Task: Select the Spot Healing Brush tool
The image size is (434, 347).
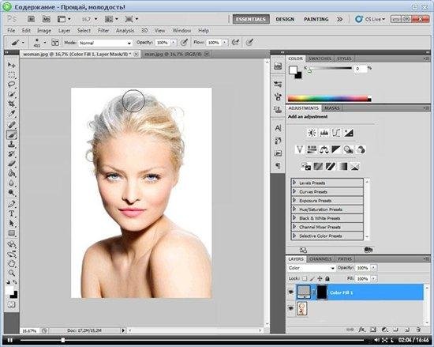Action: tap(11, 125)
